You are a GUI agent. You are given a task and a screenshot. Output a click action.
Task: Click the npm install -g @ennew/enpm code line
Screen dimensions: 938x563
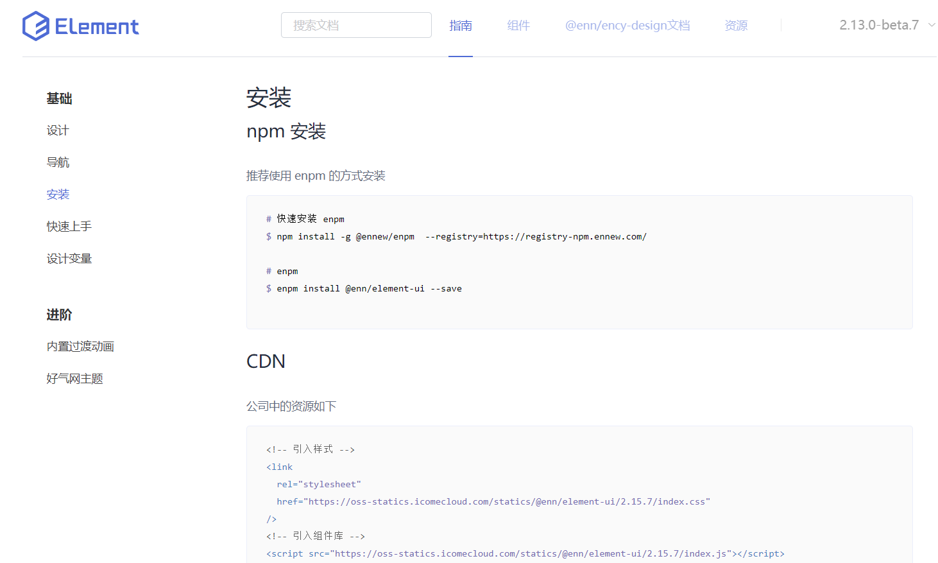456,237
